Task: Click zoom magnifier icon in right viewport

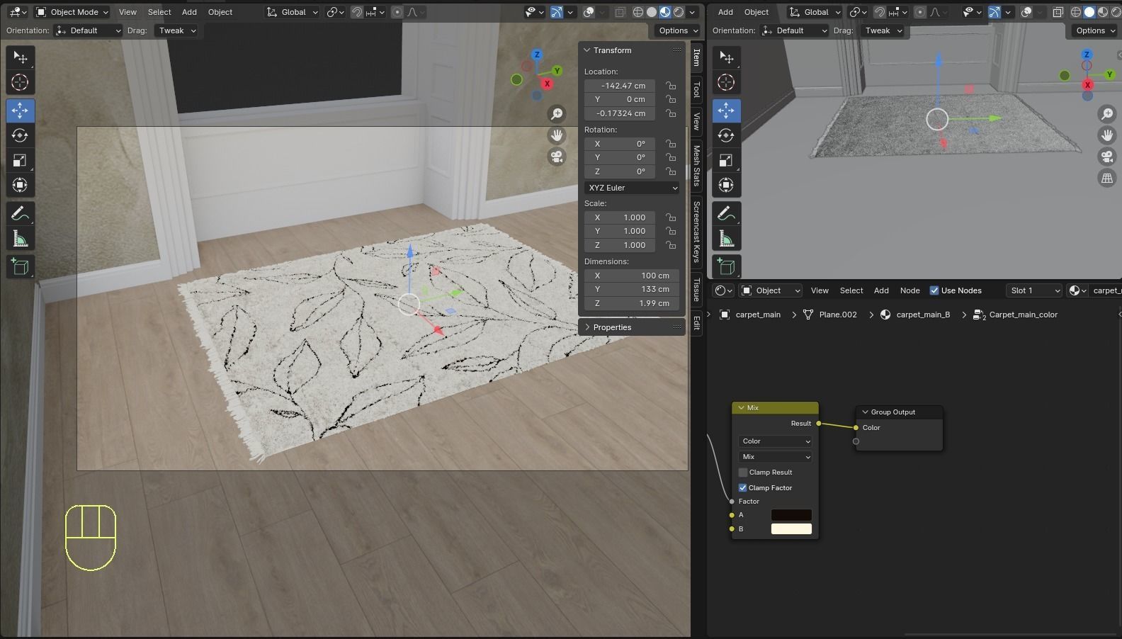Action: tap(1106, 114)
